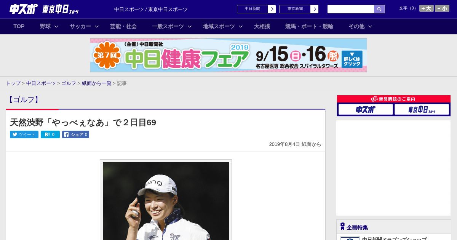Image resolution: width=457 pixels, height=240 pixels.
Task: Focus the site search input field
Action: pos(351,9)
